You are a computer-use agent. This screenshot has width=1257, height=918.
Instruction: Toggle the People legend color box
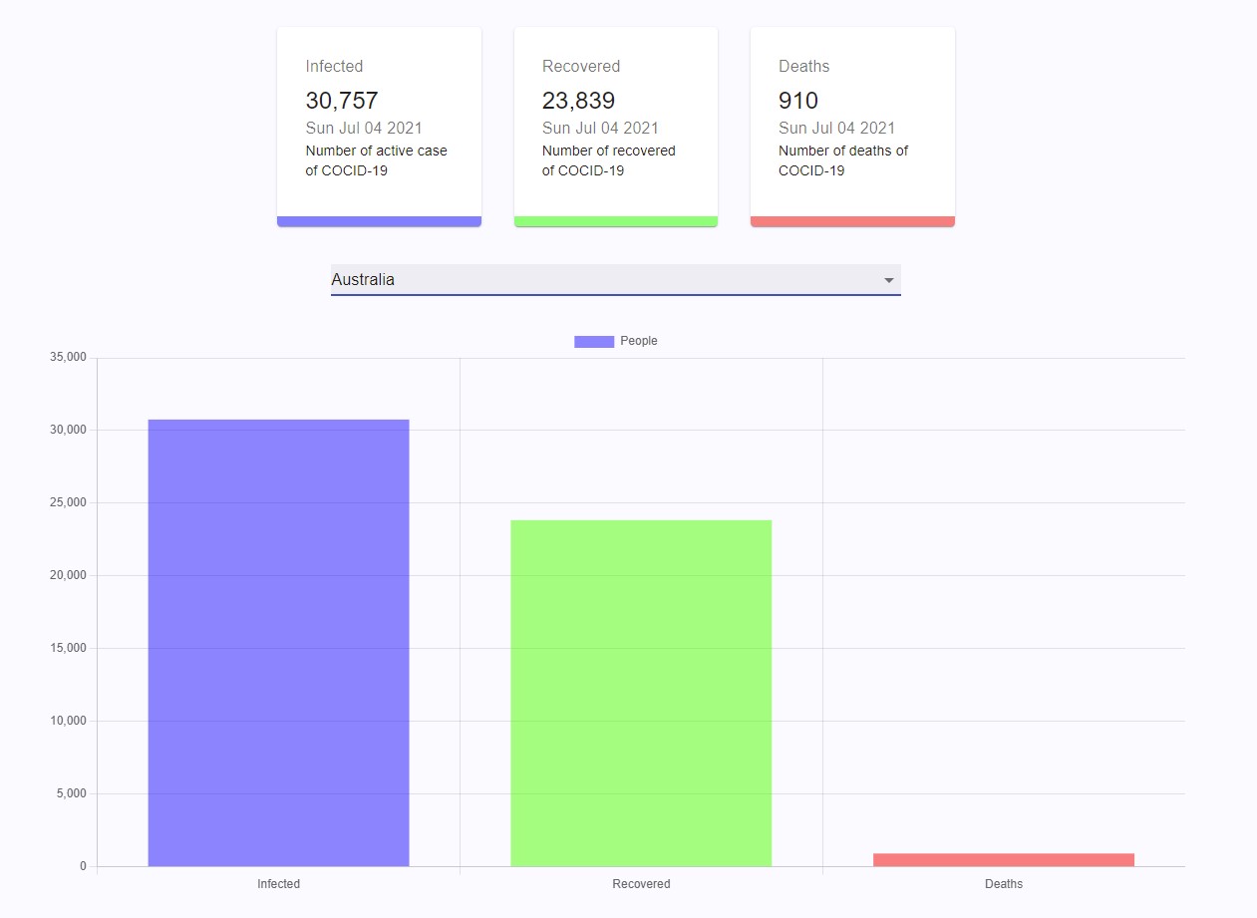pyautogui.click(x=594, y=342)
